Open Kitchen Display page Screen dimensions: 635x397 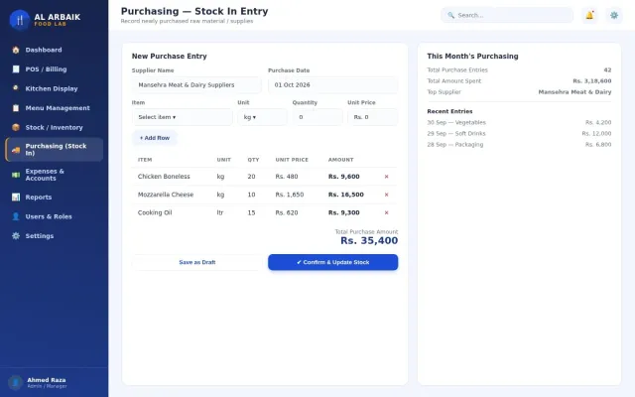tap(55, 88)
